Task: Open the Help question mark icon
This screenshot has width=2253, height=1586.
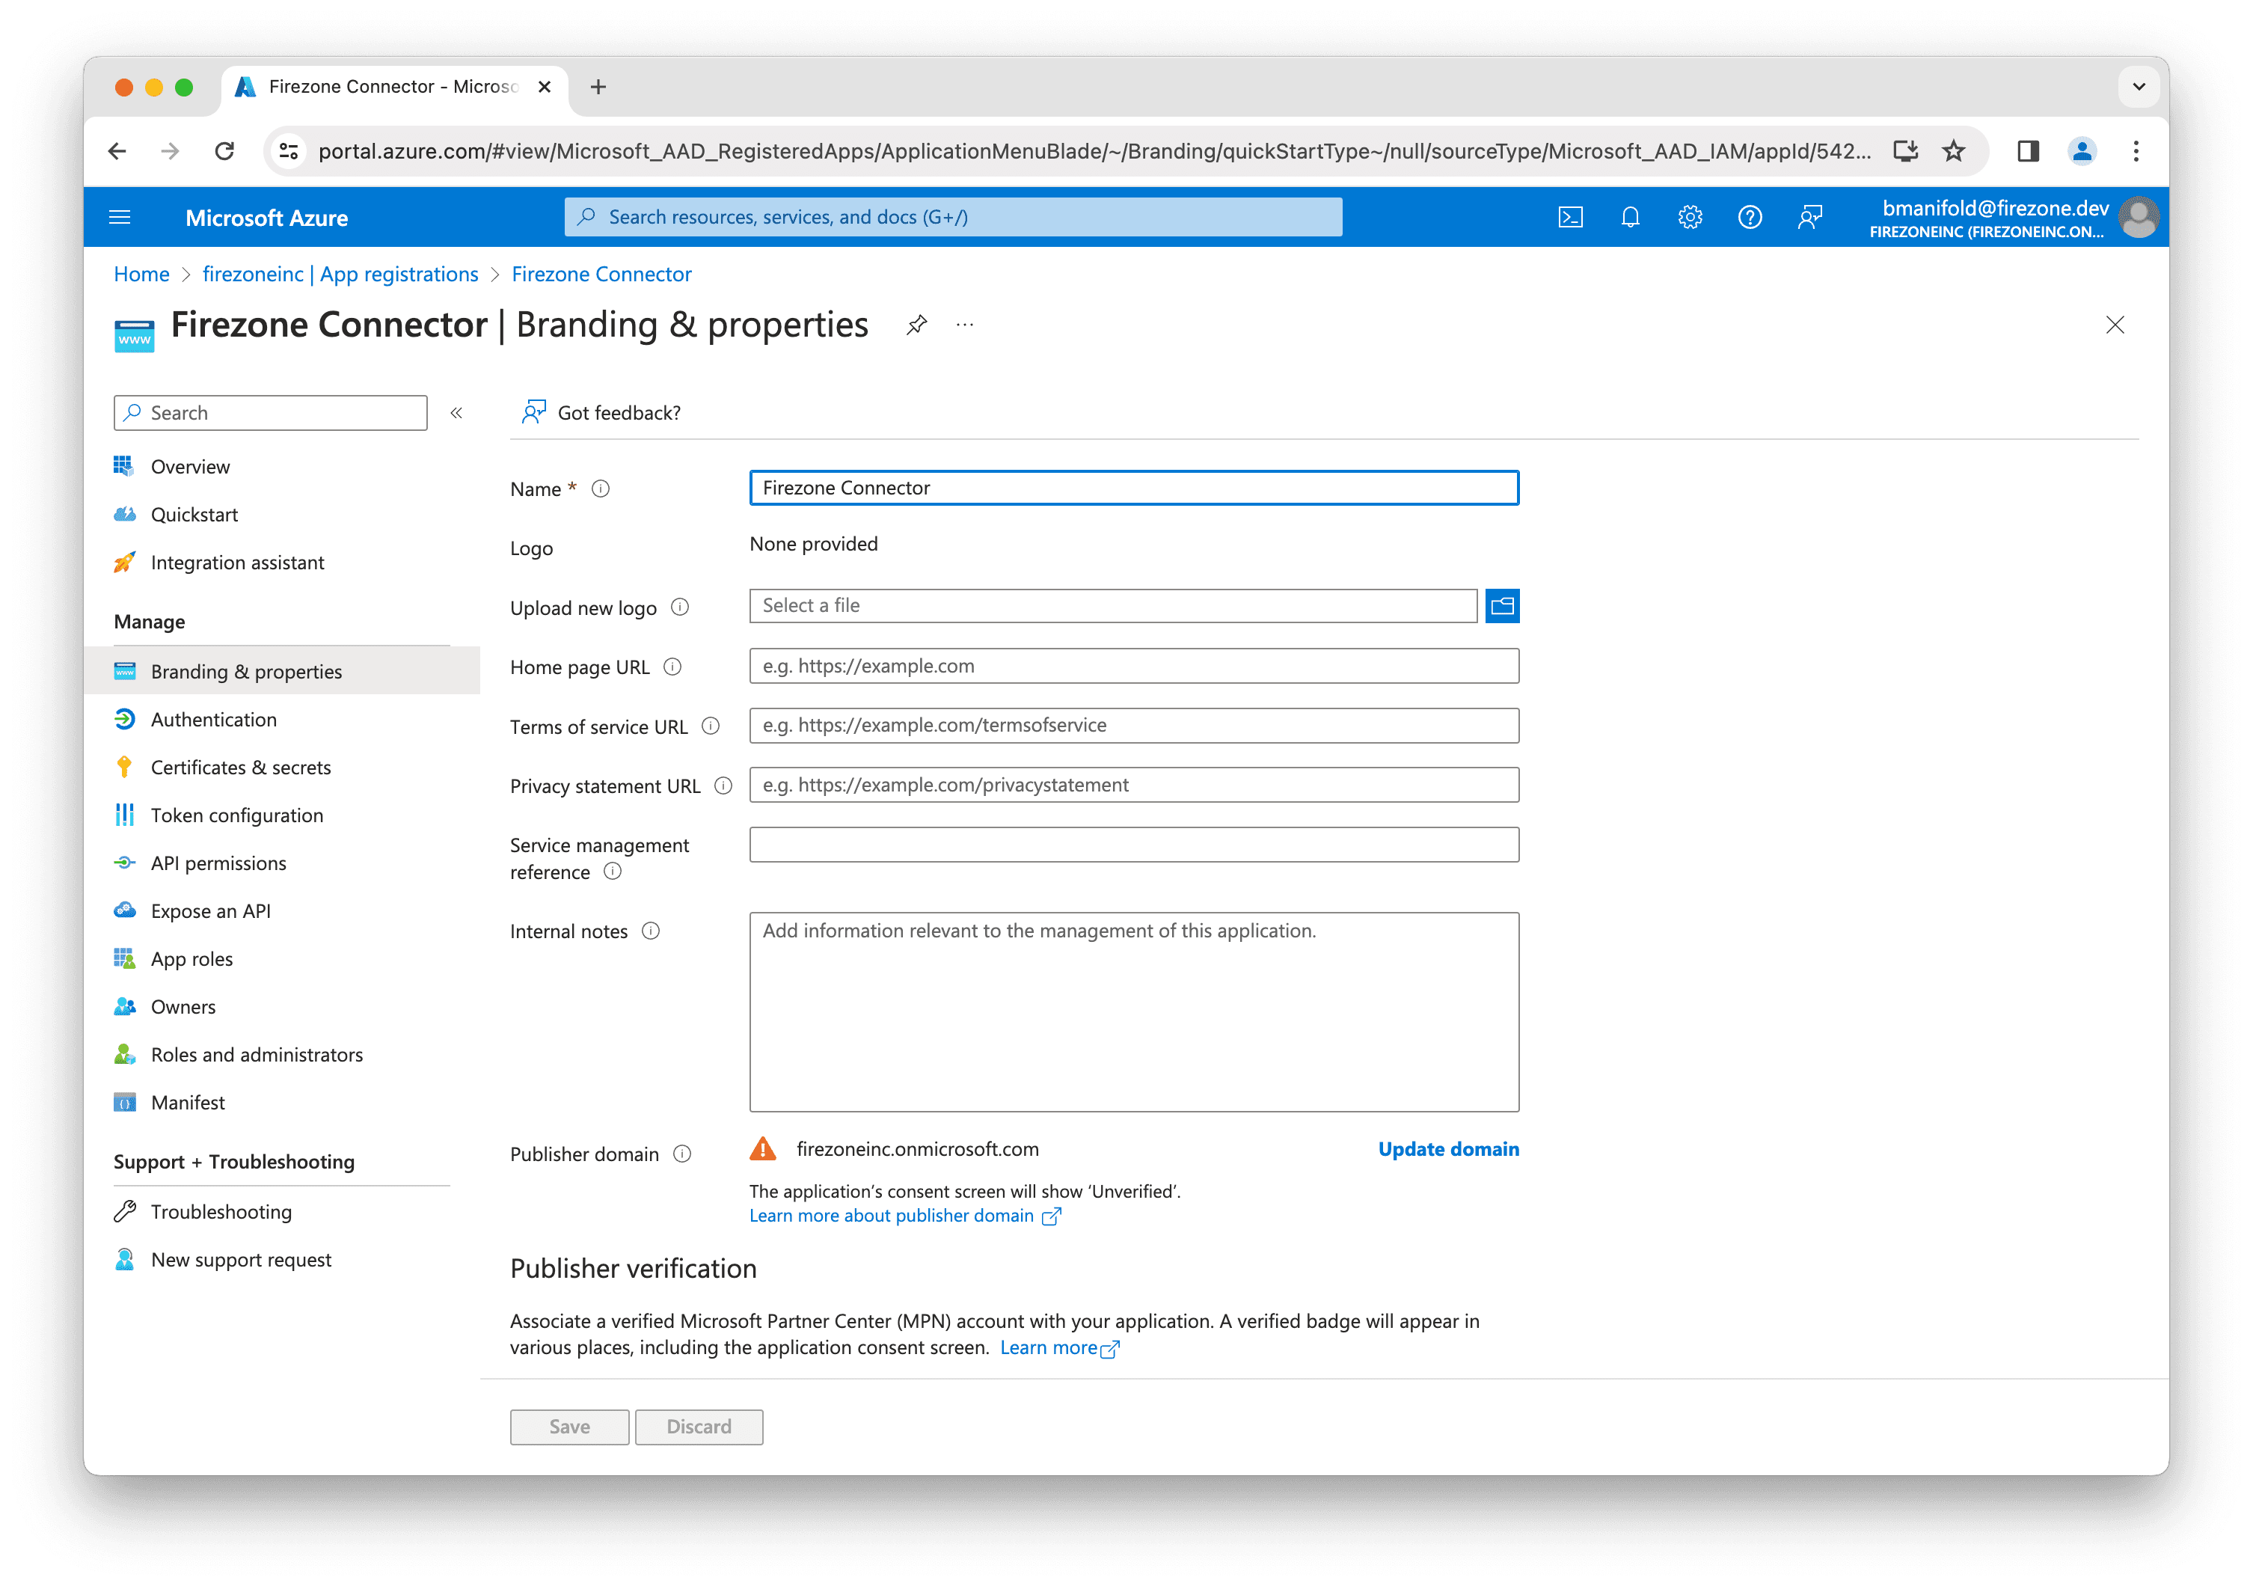Action: pos(1750,217)
